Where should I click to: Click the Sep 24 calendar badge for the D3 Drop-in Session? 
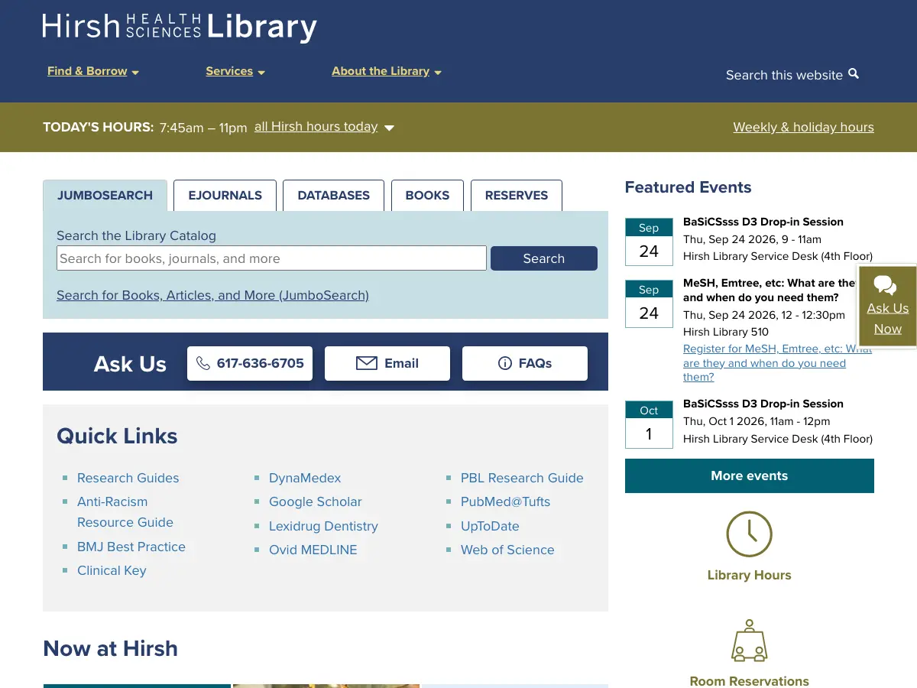649,242
